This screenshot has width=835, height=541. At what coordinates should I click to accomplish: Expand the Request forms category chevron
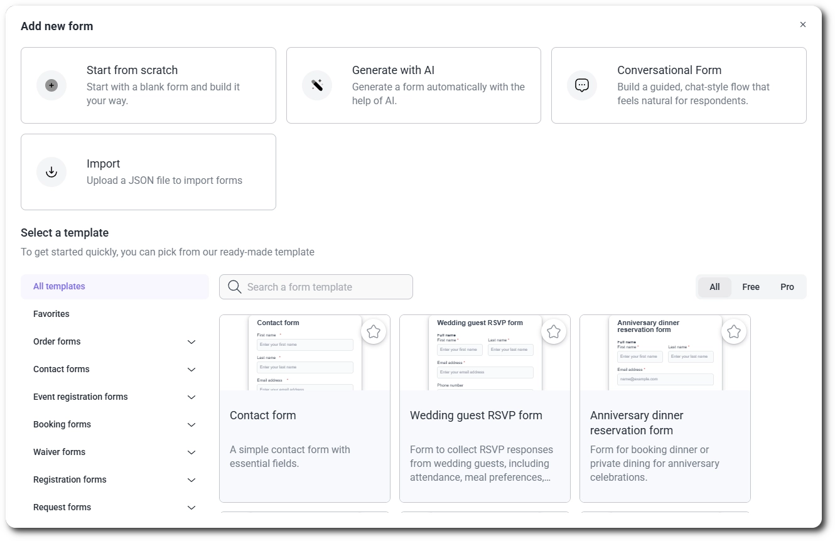[x=191, y=508]
